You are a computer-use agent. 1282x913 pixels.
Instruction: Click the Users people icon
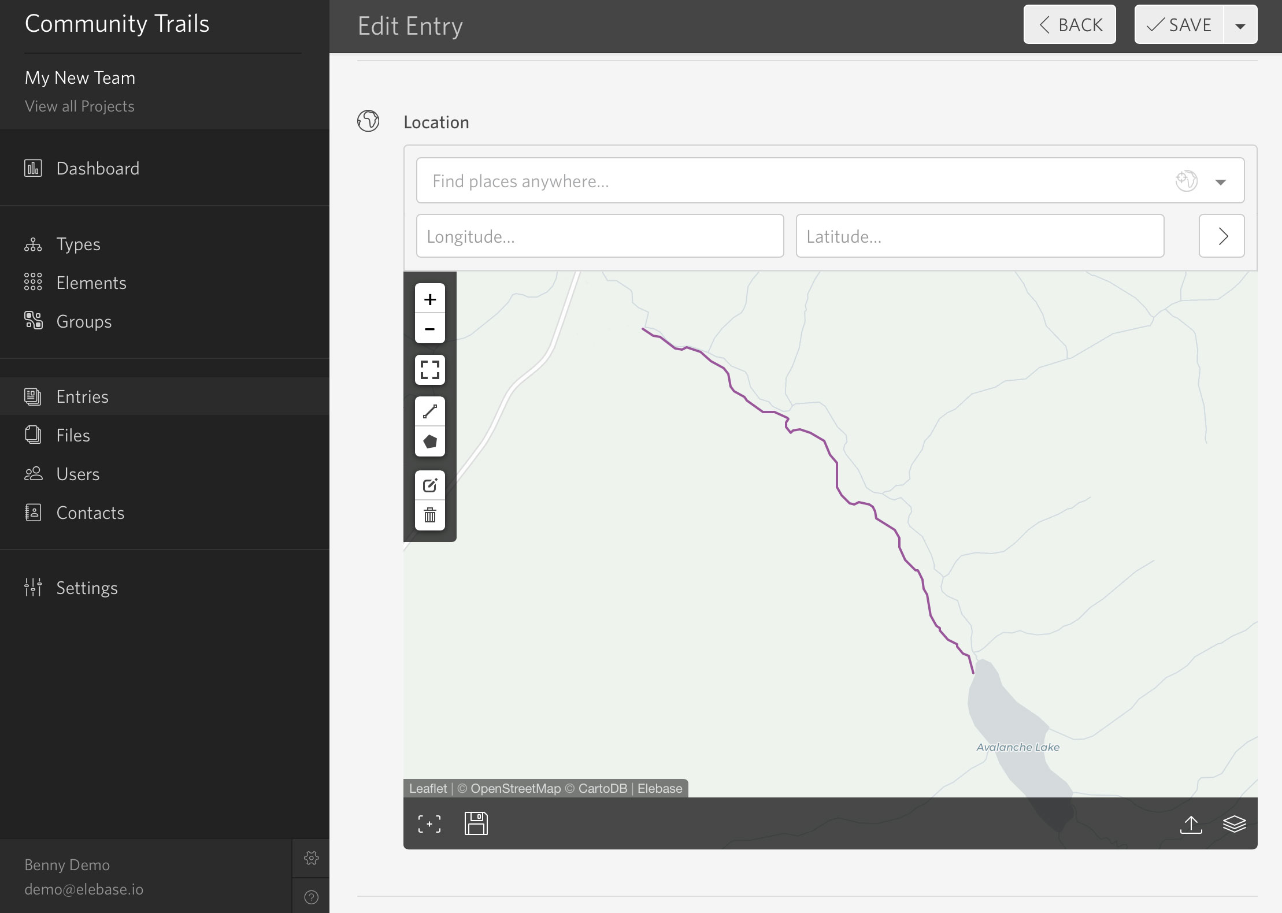[33, 474]
